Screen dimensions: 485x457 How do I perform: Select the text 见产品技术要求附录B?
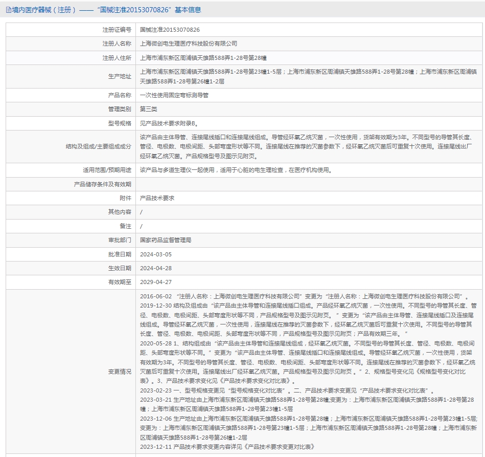pos(169,124)
